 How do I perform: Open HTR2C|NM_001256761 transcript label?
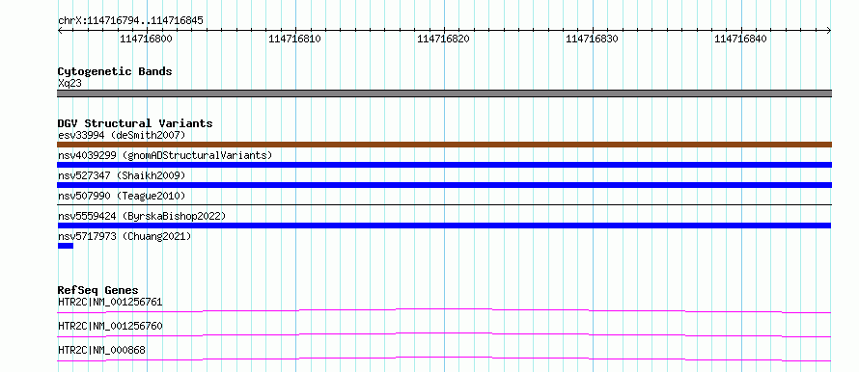(x=110, y=302)
